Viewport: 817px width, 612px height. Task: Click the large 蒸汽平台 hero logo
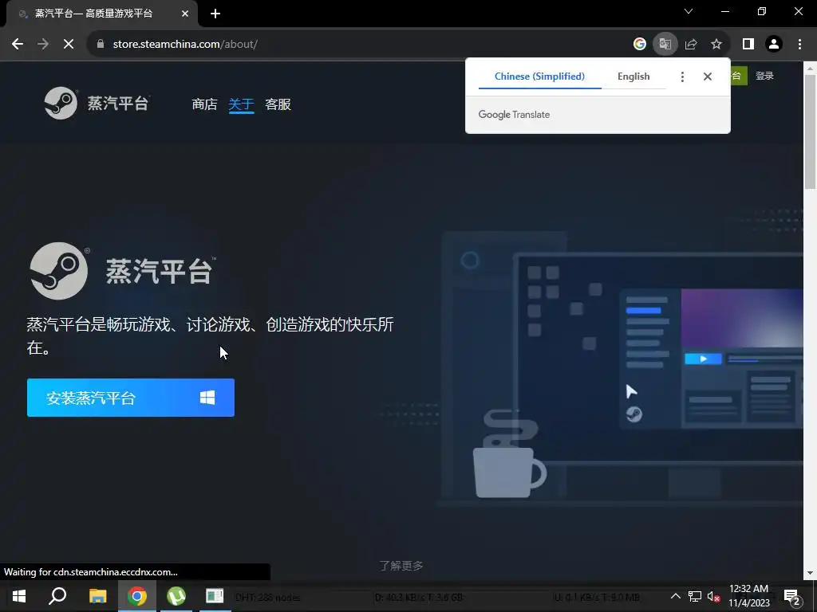point(122,271)
